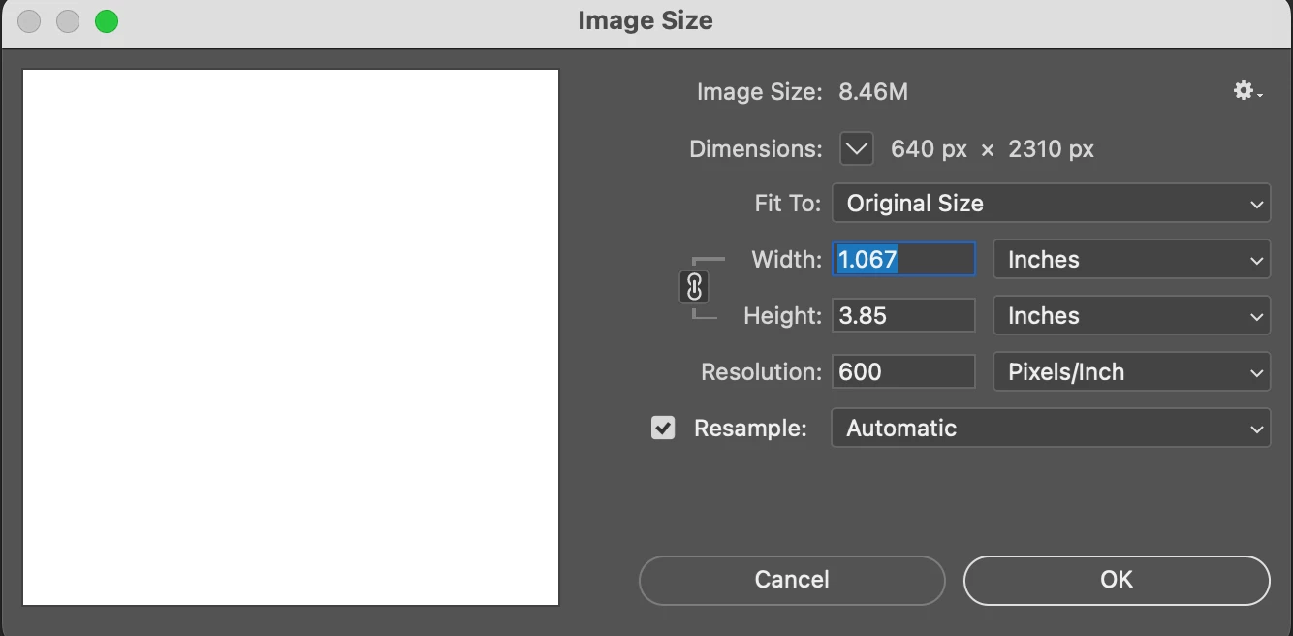Image resolution: width=1293 pixels, height=636 pixels.
Task: Click the Width value field
Action: (x=903, y=260)
